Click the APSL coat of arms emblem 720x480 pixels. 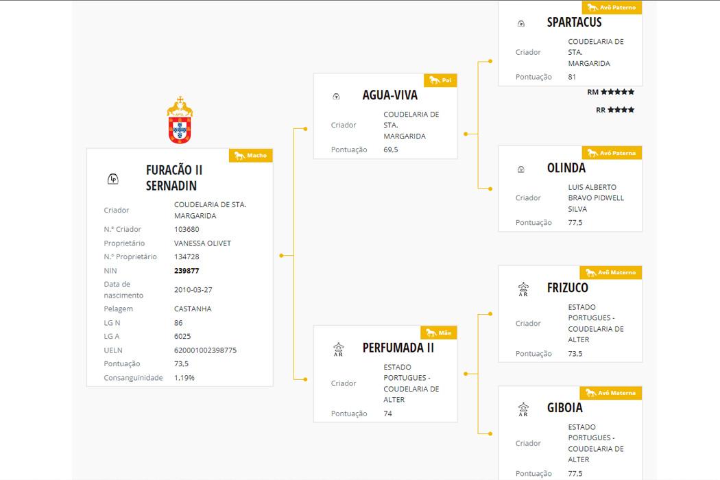pos(180,120)
